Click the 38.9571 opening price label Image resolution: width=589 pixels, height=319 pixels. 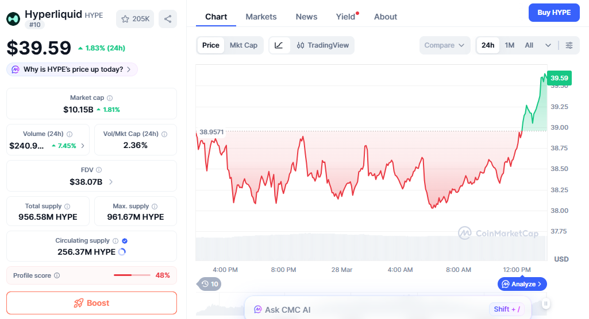point(211,132)
